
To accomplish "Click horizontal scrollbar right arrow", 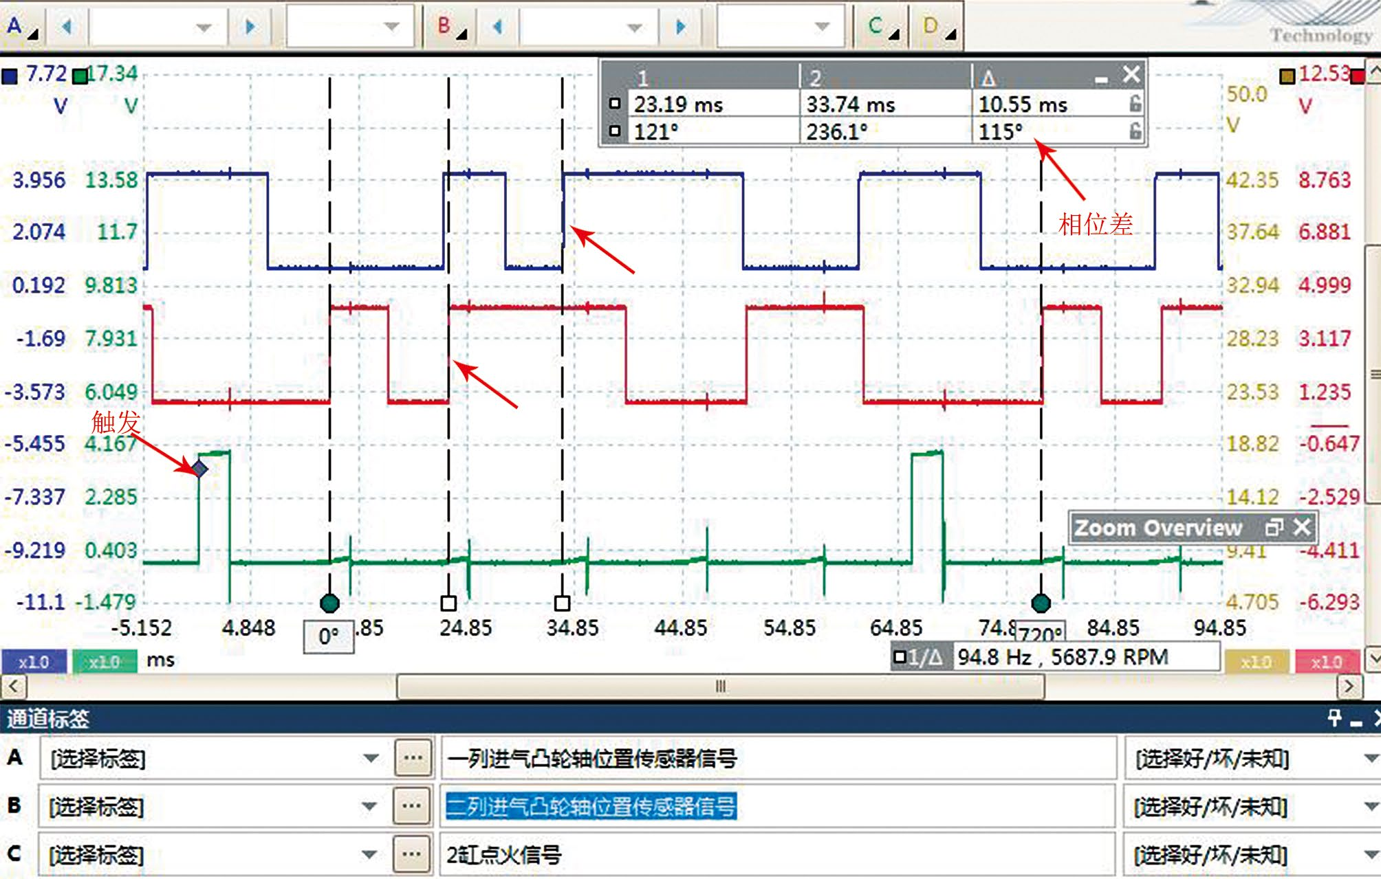I will pyautogui.click(x=1349, y=686).
